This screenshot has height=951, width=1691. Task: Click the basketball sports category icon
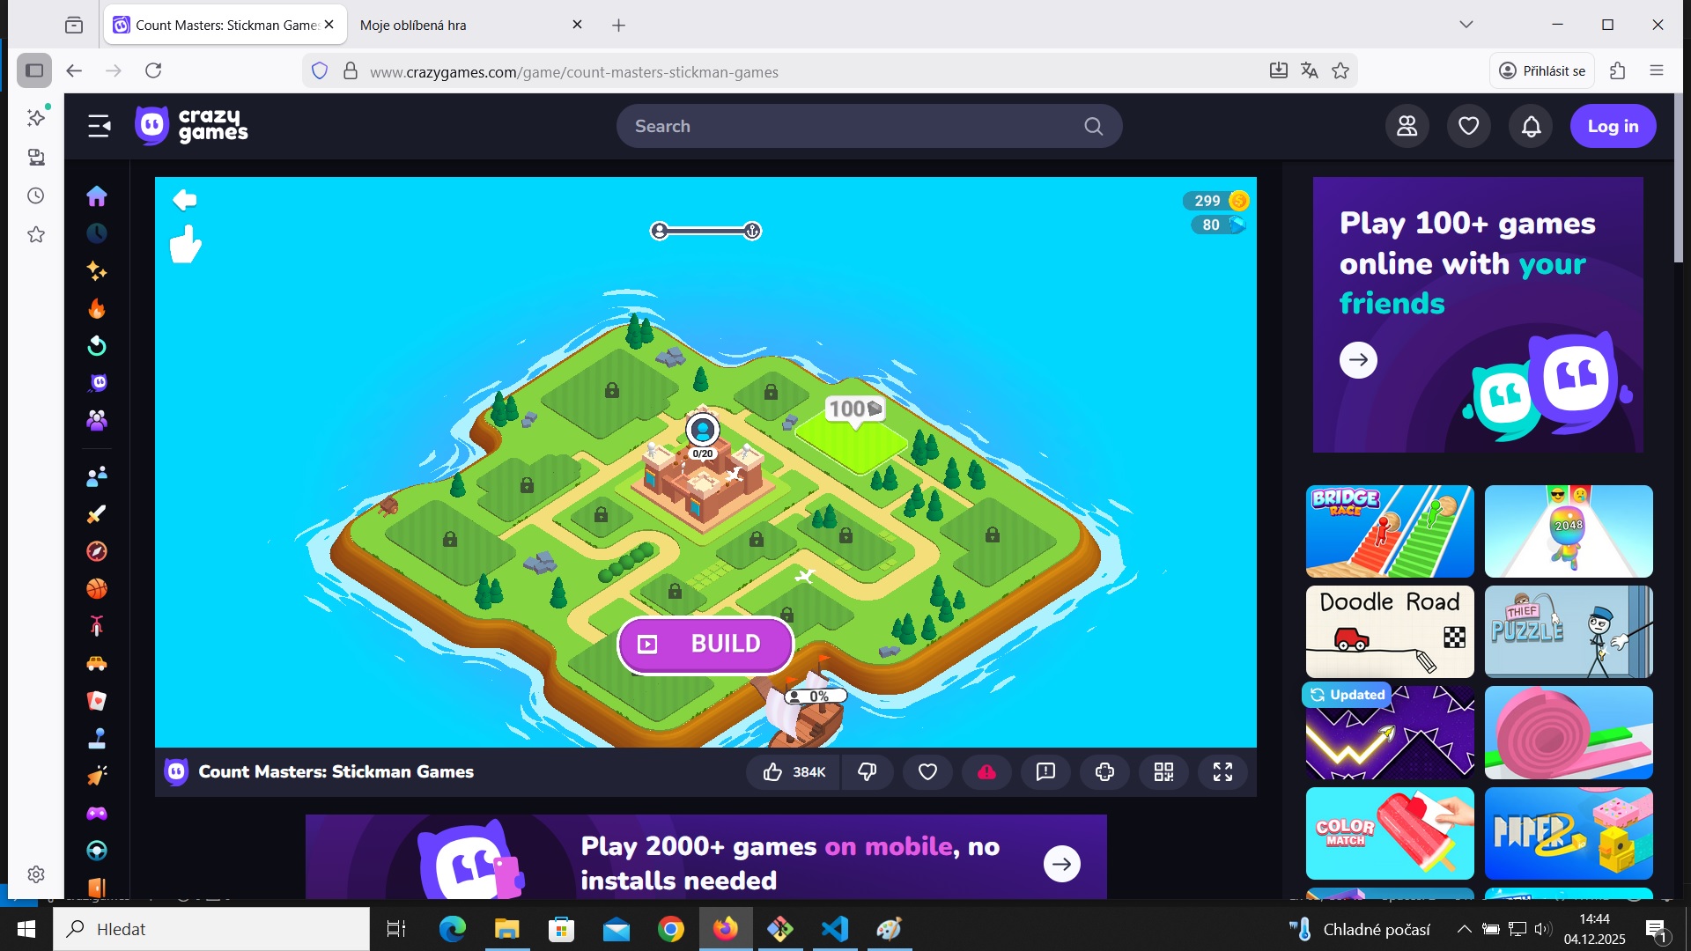click(97, 588)
